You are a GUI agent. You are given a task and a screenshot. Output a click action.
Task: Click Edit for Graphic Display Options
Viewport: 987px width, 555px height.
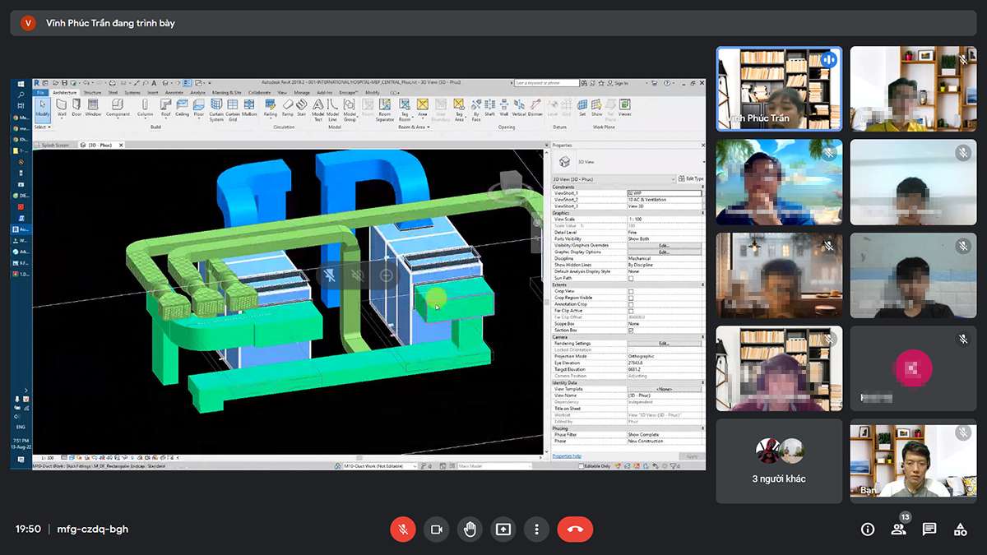665,252
